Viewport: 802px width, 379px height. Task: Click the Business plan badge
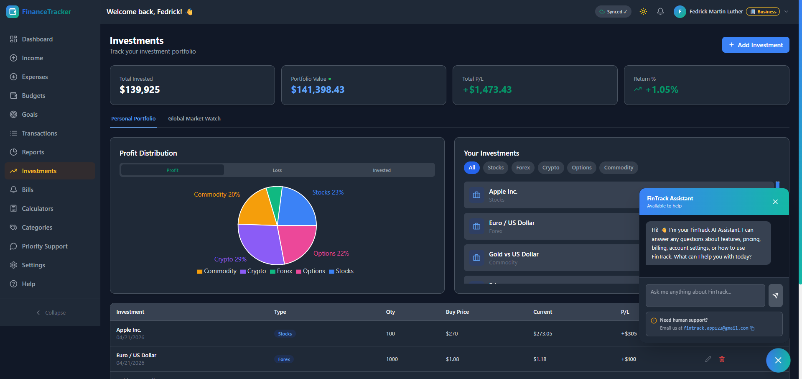point(763,12)
